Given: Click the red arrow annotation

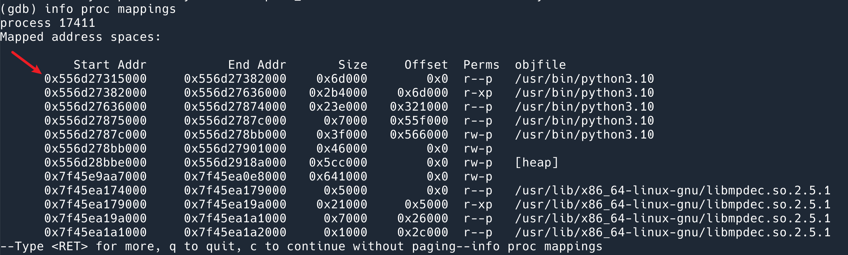Looking at the screenshot, I should pos(26,62).
